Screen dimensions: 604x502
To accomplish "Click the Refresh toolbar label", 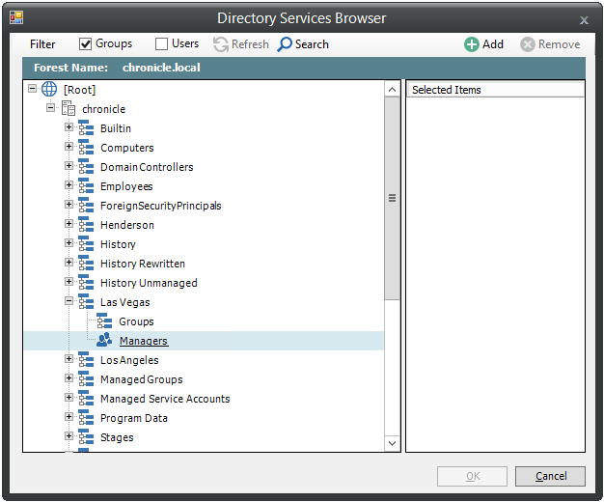I will [250, 44].
